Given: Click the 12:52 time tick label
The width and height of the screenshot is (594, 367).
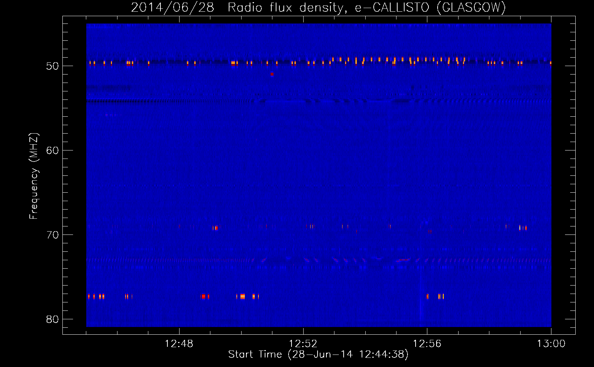Looking at the screenshot, I should click(303, 344).
